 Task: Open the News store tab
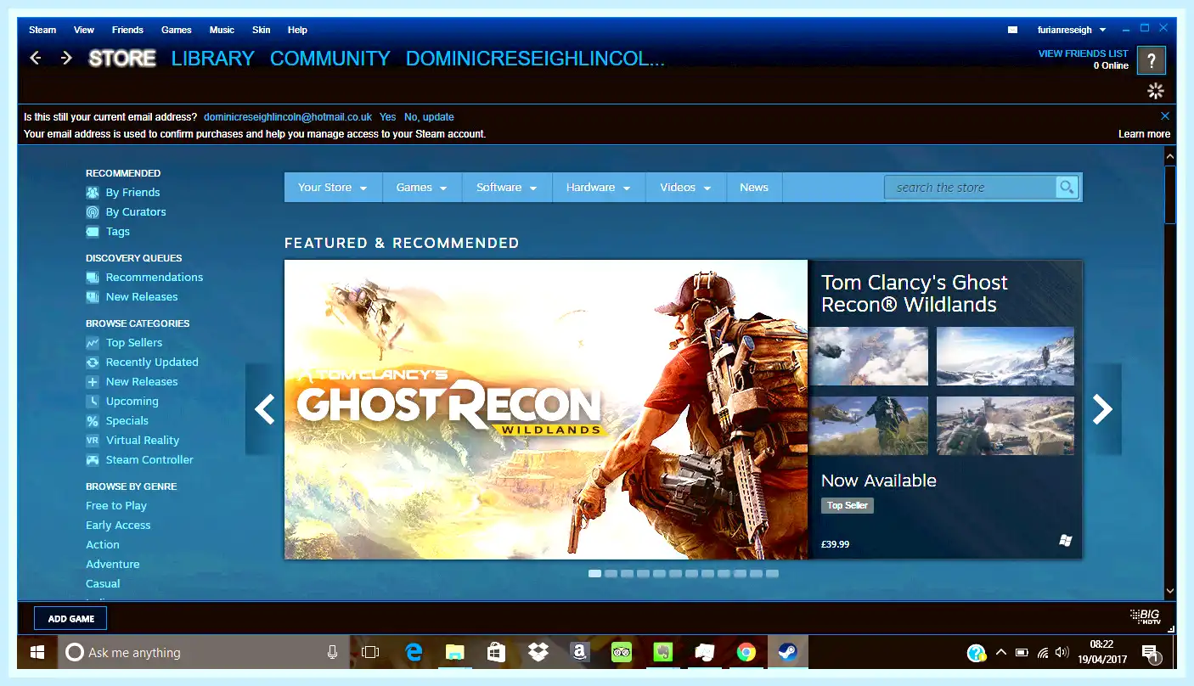tap(754, 188)
